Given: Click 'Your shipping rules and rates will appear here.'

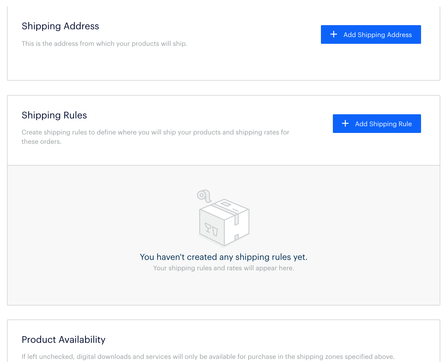Looking at the screenshot, I should pos(223,268).
